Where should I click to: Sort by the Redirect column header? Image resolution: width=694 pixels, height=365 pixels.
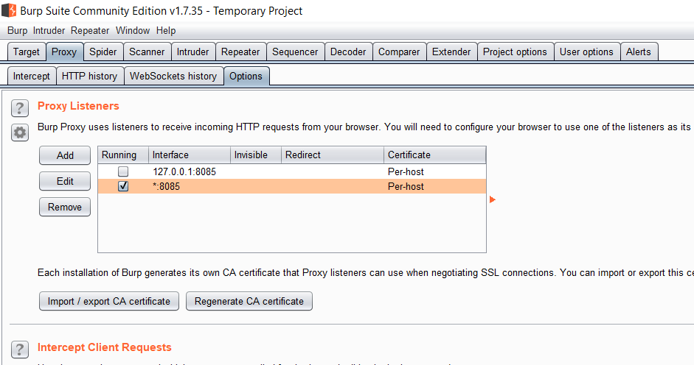point(333,155)
